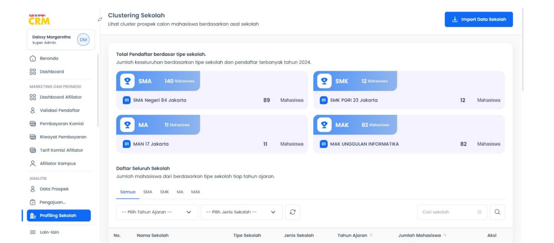The image size is (554, 243).
Task: Clear the school search field icon
Action: [x=479, y=212]
